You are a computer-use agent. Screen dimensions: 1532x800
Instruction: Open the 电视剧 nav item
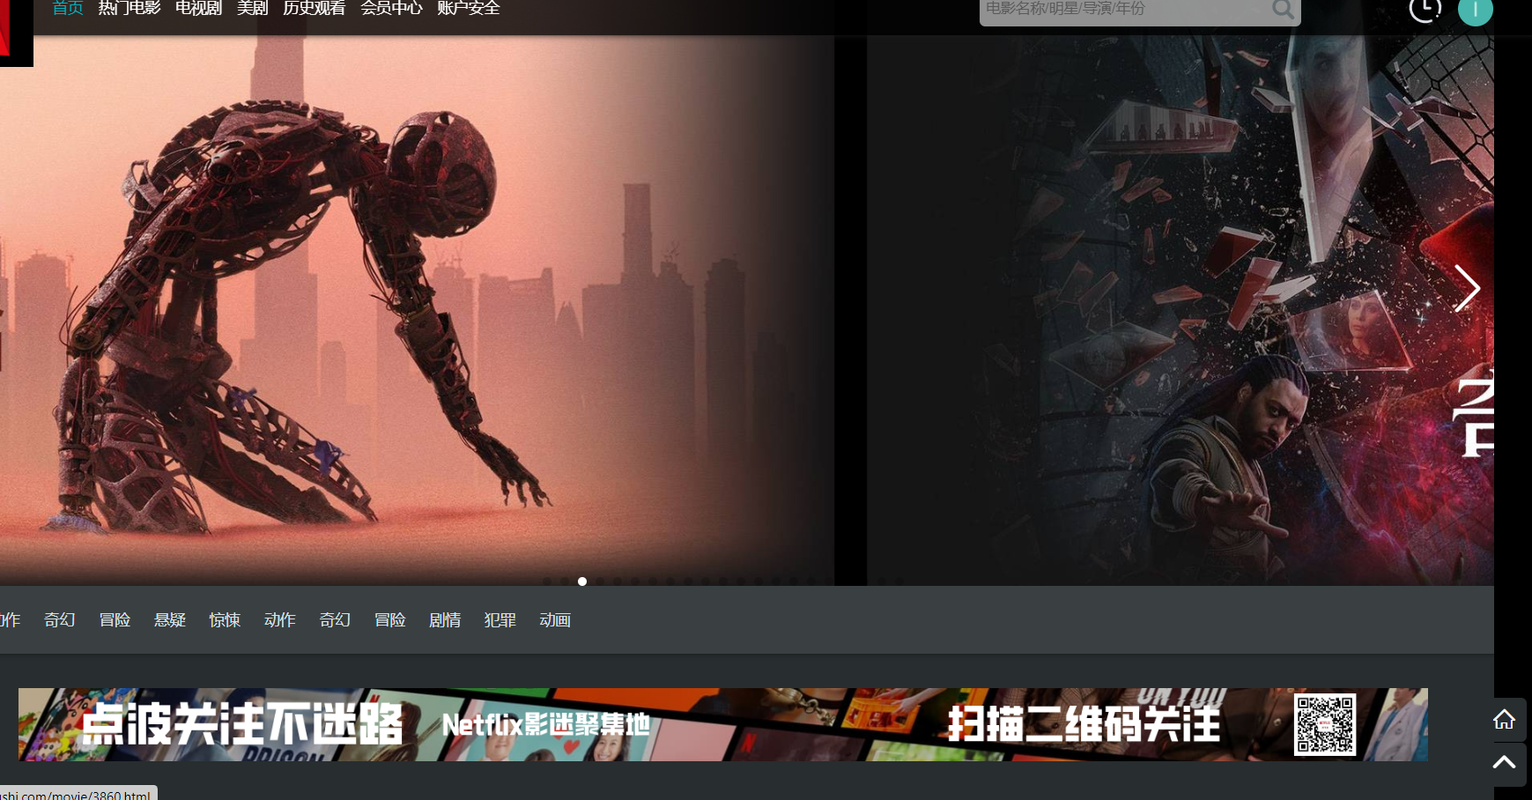(198, 8)
